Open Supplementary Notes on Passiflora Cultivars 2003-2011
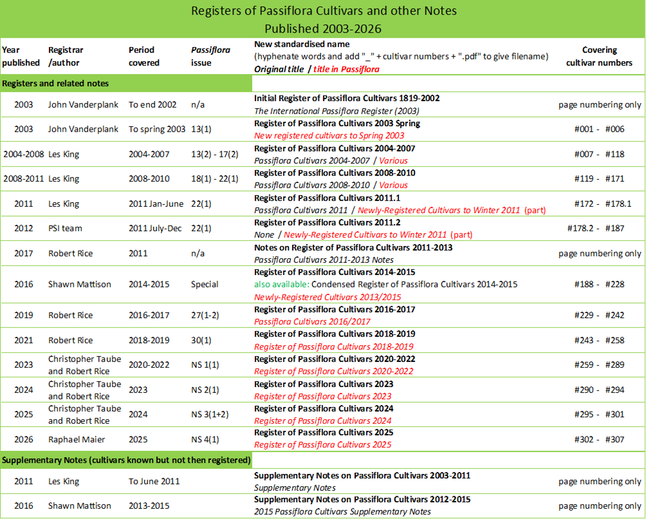 pyautogui.click(x=362, y=475)
